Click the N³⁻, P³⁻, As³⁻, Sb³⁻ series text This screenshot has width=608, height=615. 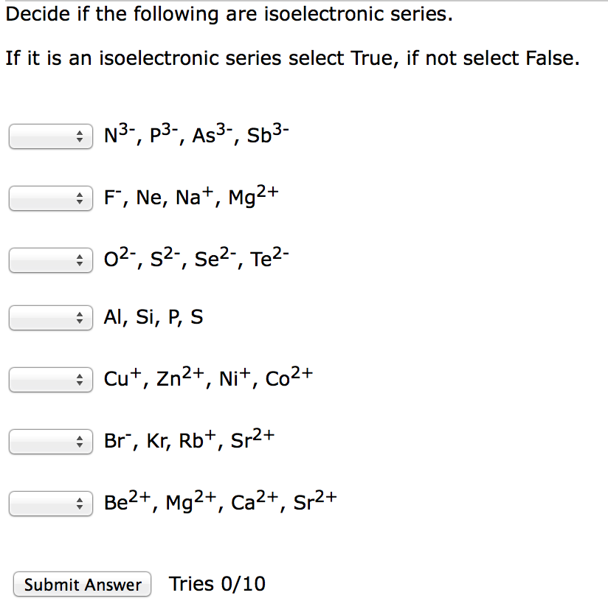[x=196, y=134]
